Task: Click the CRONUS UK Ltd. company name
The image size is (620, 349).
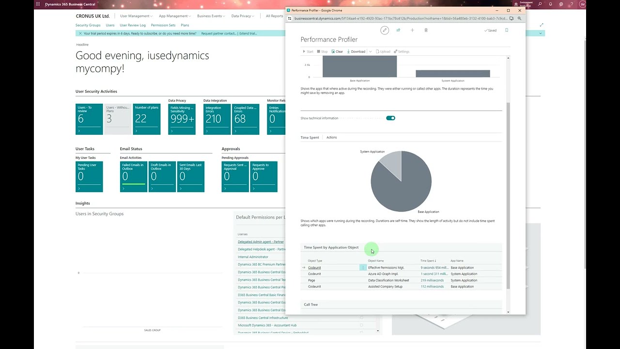Action: click(x=93, y=16)
